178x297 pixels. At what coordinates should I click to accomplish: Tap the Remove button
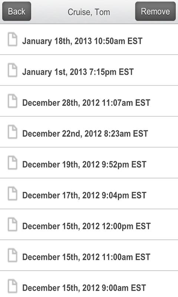(155, 12)
